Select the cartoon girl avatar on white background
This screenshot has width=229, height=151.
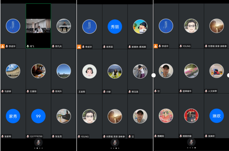(x=89, y=71)
